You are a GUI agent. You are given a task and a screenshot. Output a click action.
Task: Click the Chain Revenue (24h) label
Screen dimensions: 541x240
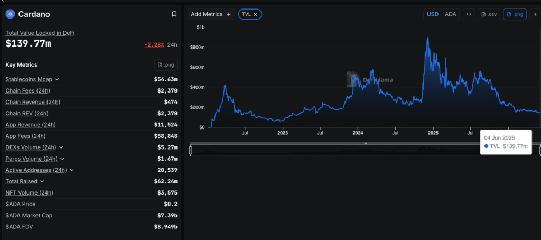pyautogui.click(x=33, y=102)
